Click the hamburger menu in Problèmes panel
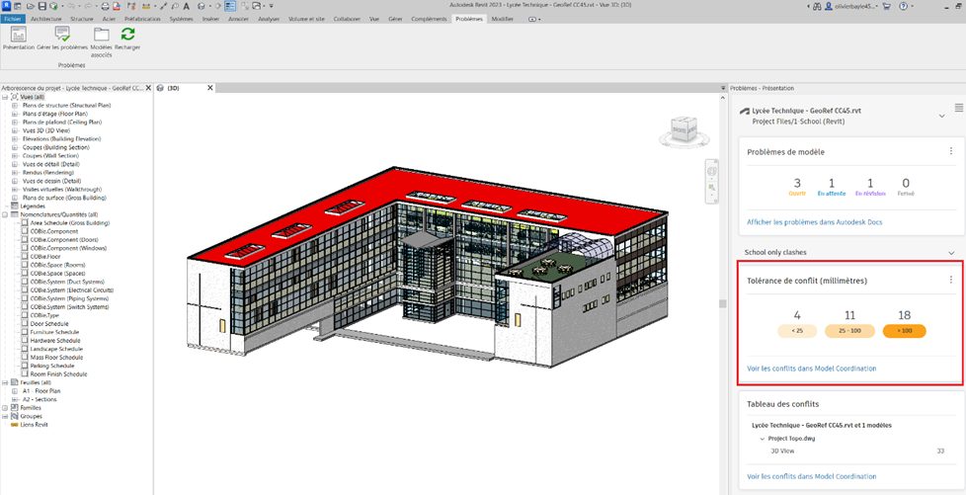 [x=959, y=108]
